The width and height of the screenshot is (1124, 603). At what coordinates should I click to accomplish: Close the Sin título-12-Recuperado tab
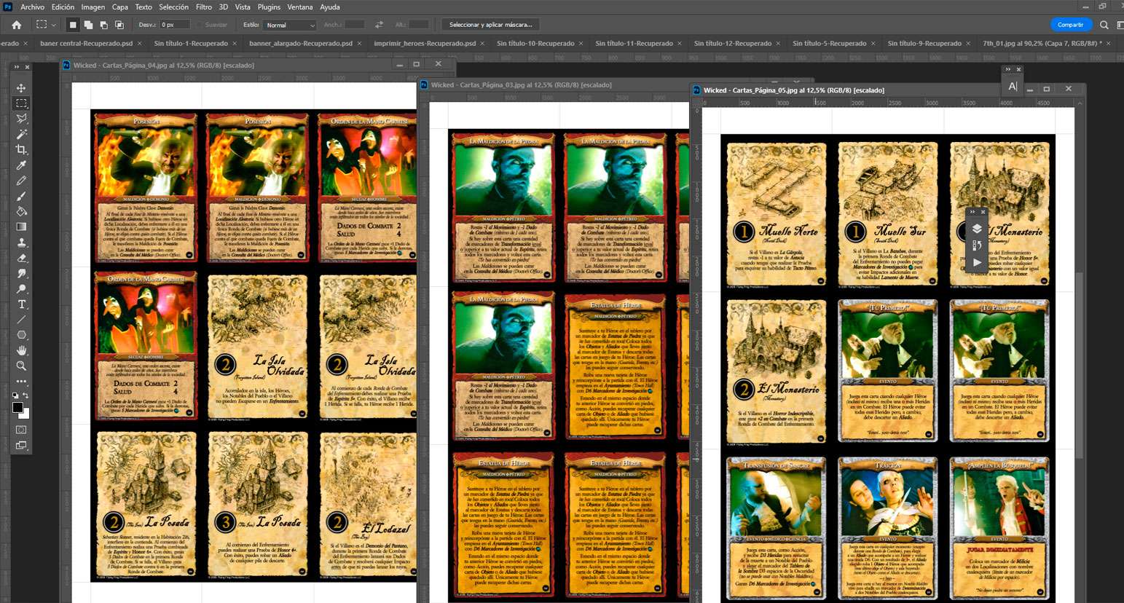779,44
